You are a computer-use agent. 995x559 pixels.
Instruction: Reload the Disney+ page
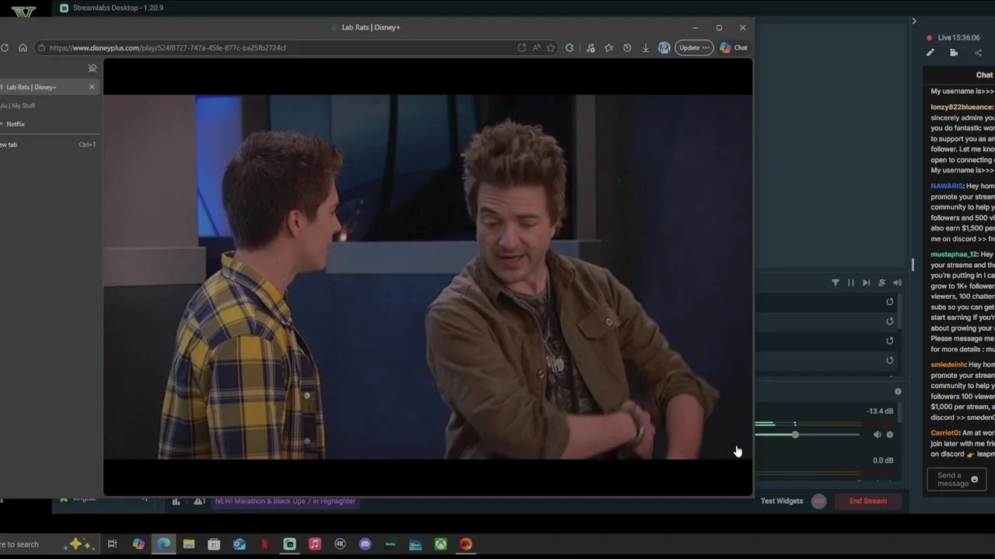click(x=5, y=47)
